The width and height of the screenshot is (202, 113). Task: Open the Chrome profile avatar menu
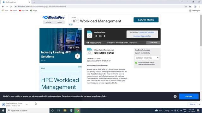pos(195,7)
